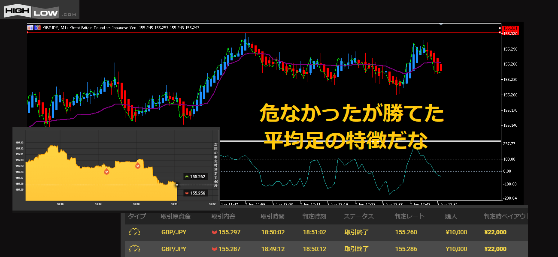Click the speedometer icon in first trade row
This screenshot has height=257, width=558.
tap(135, 232)
